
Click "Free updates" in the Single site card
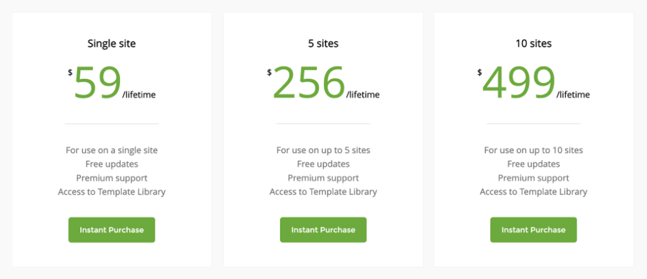[111, 164]
